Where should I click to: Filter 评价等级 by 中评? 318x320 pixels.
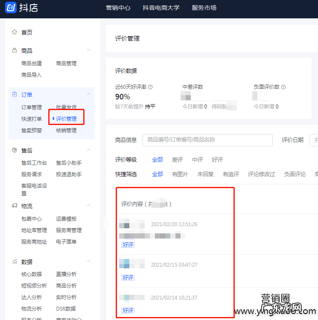[x=197, y=160]
